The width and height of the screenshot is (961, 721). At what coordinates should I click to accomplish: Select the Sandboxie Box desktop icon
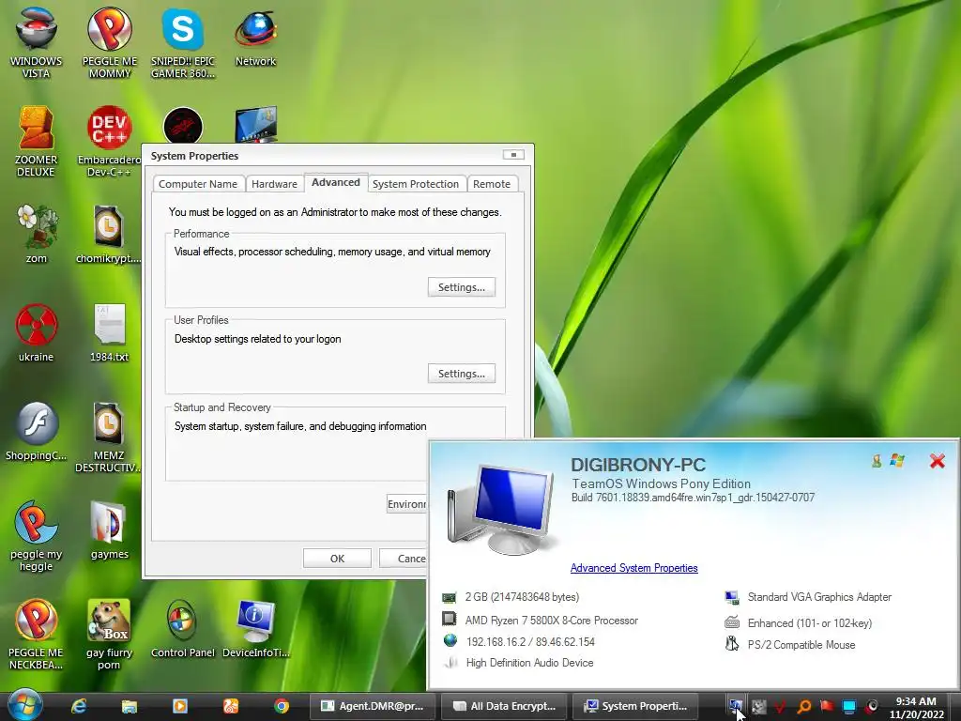point(109,635)
